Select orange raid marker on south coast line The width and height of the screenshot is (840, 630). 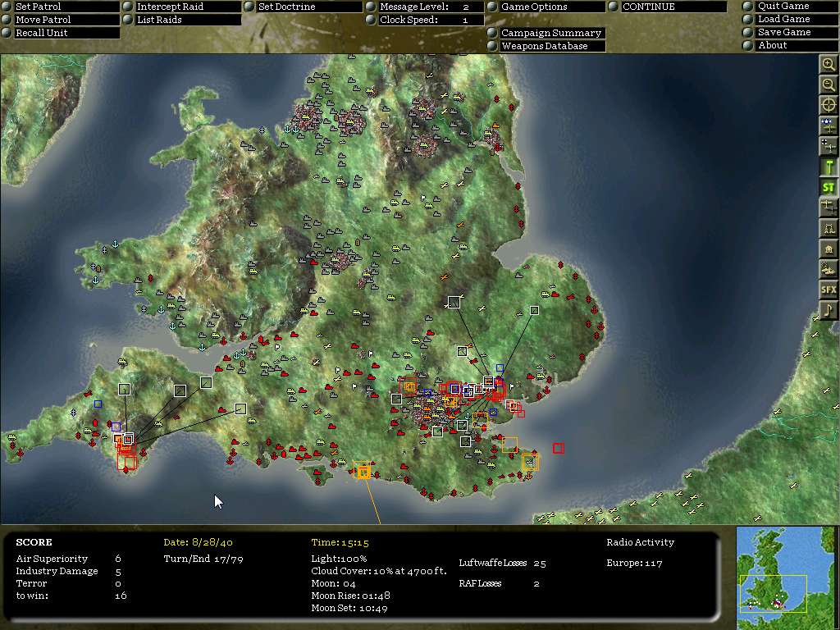tap(363, 472)
